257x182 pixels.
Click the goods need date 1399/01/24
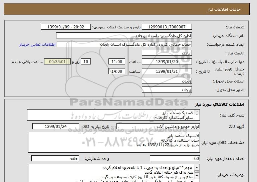tap(56, 127)
